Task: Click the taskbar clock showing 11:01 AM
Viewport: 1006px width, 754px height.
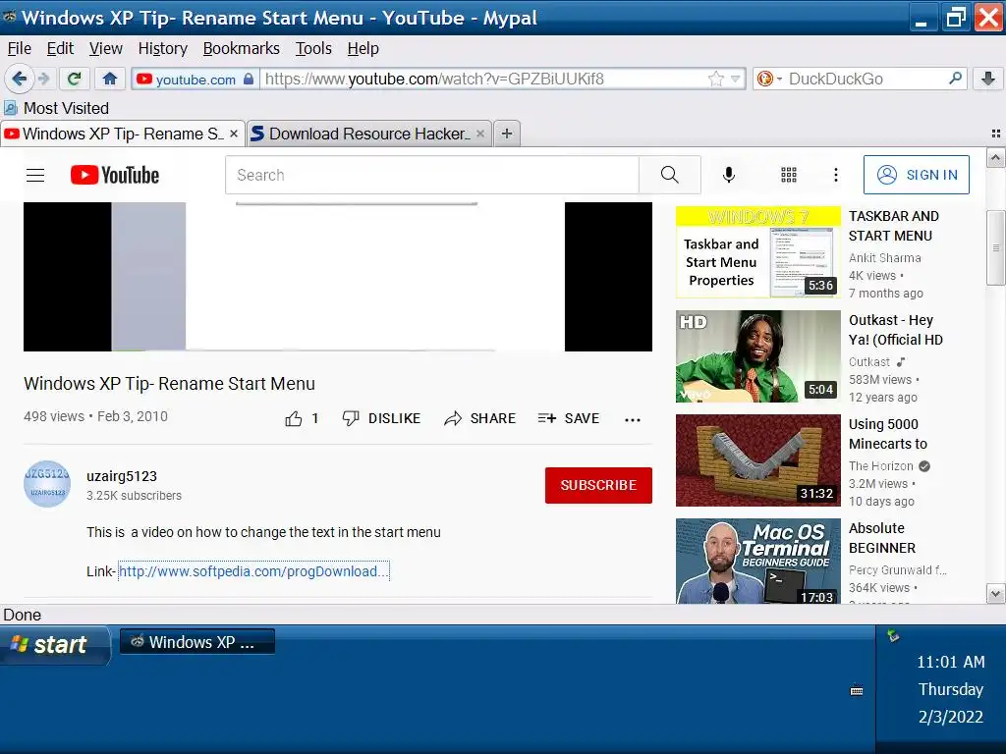Action: tap(950, 662)
